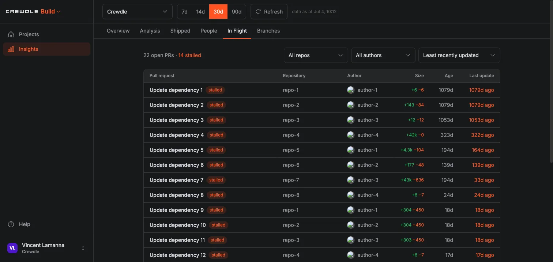Screen dimensions: 553x262
Task: Open the Least recently updated sort dropdown
Action: coord(459,55)
